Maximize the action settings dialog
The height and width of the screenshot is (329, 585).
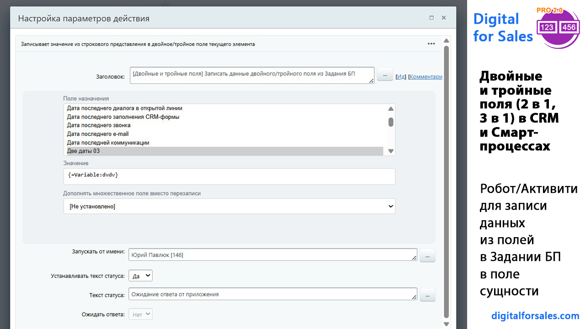(431, 18)
